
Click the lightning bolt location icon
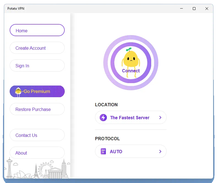pyautogui.click(x=103, y=118)
